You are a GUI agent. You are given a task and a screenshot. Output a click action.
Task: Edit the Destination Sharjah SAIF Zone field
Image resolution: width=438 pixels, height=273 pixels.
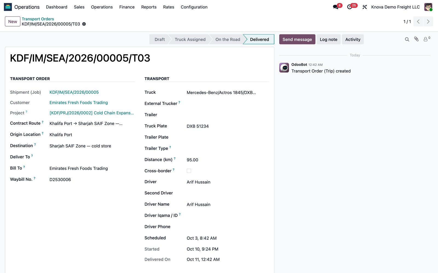(92, 146)
